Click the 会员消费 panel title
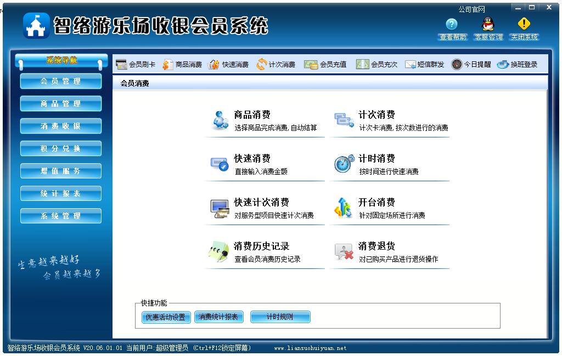 coord(134,83)
